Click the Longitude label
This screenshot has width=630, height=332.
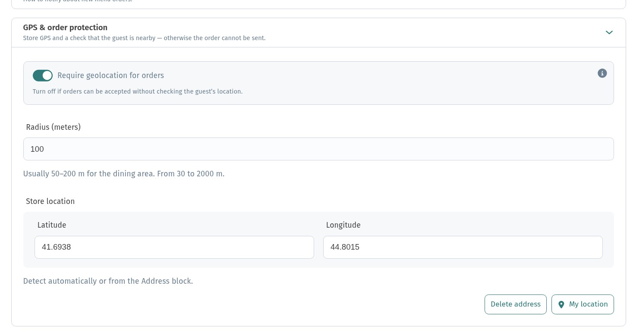click(343, 225)
